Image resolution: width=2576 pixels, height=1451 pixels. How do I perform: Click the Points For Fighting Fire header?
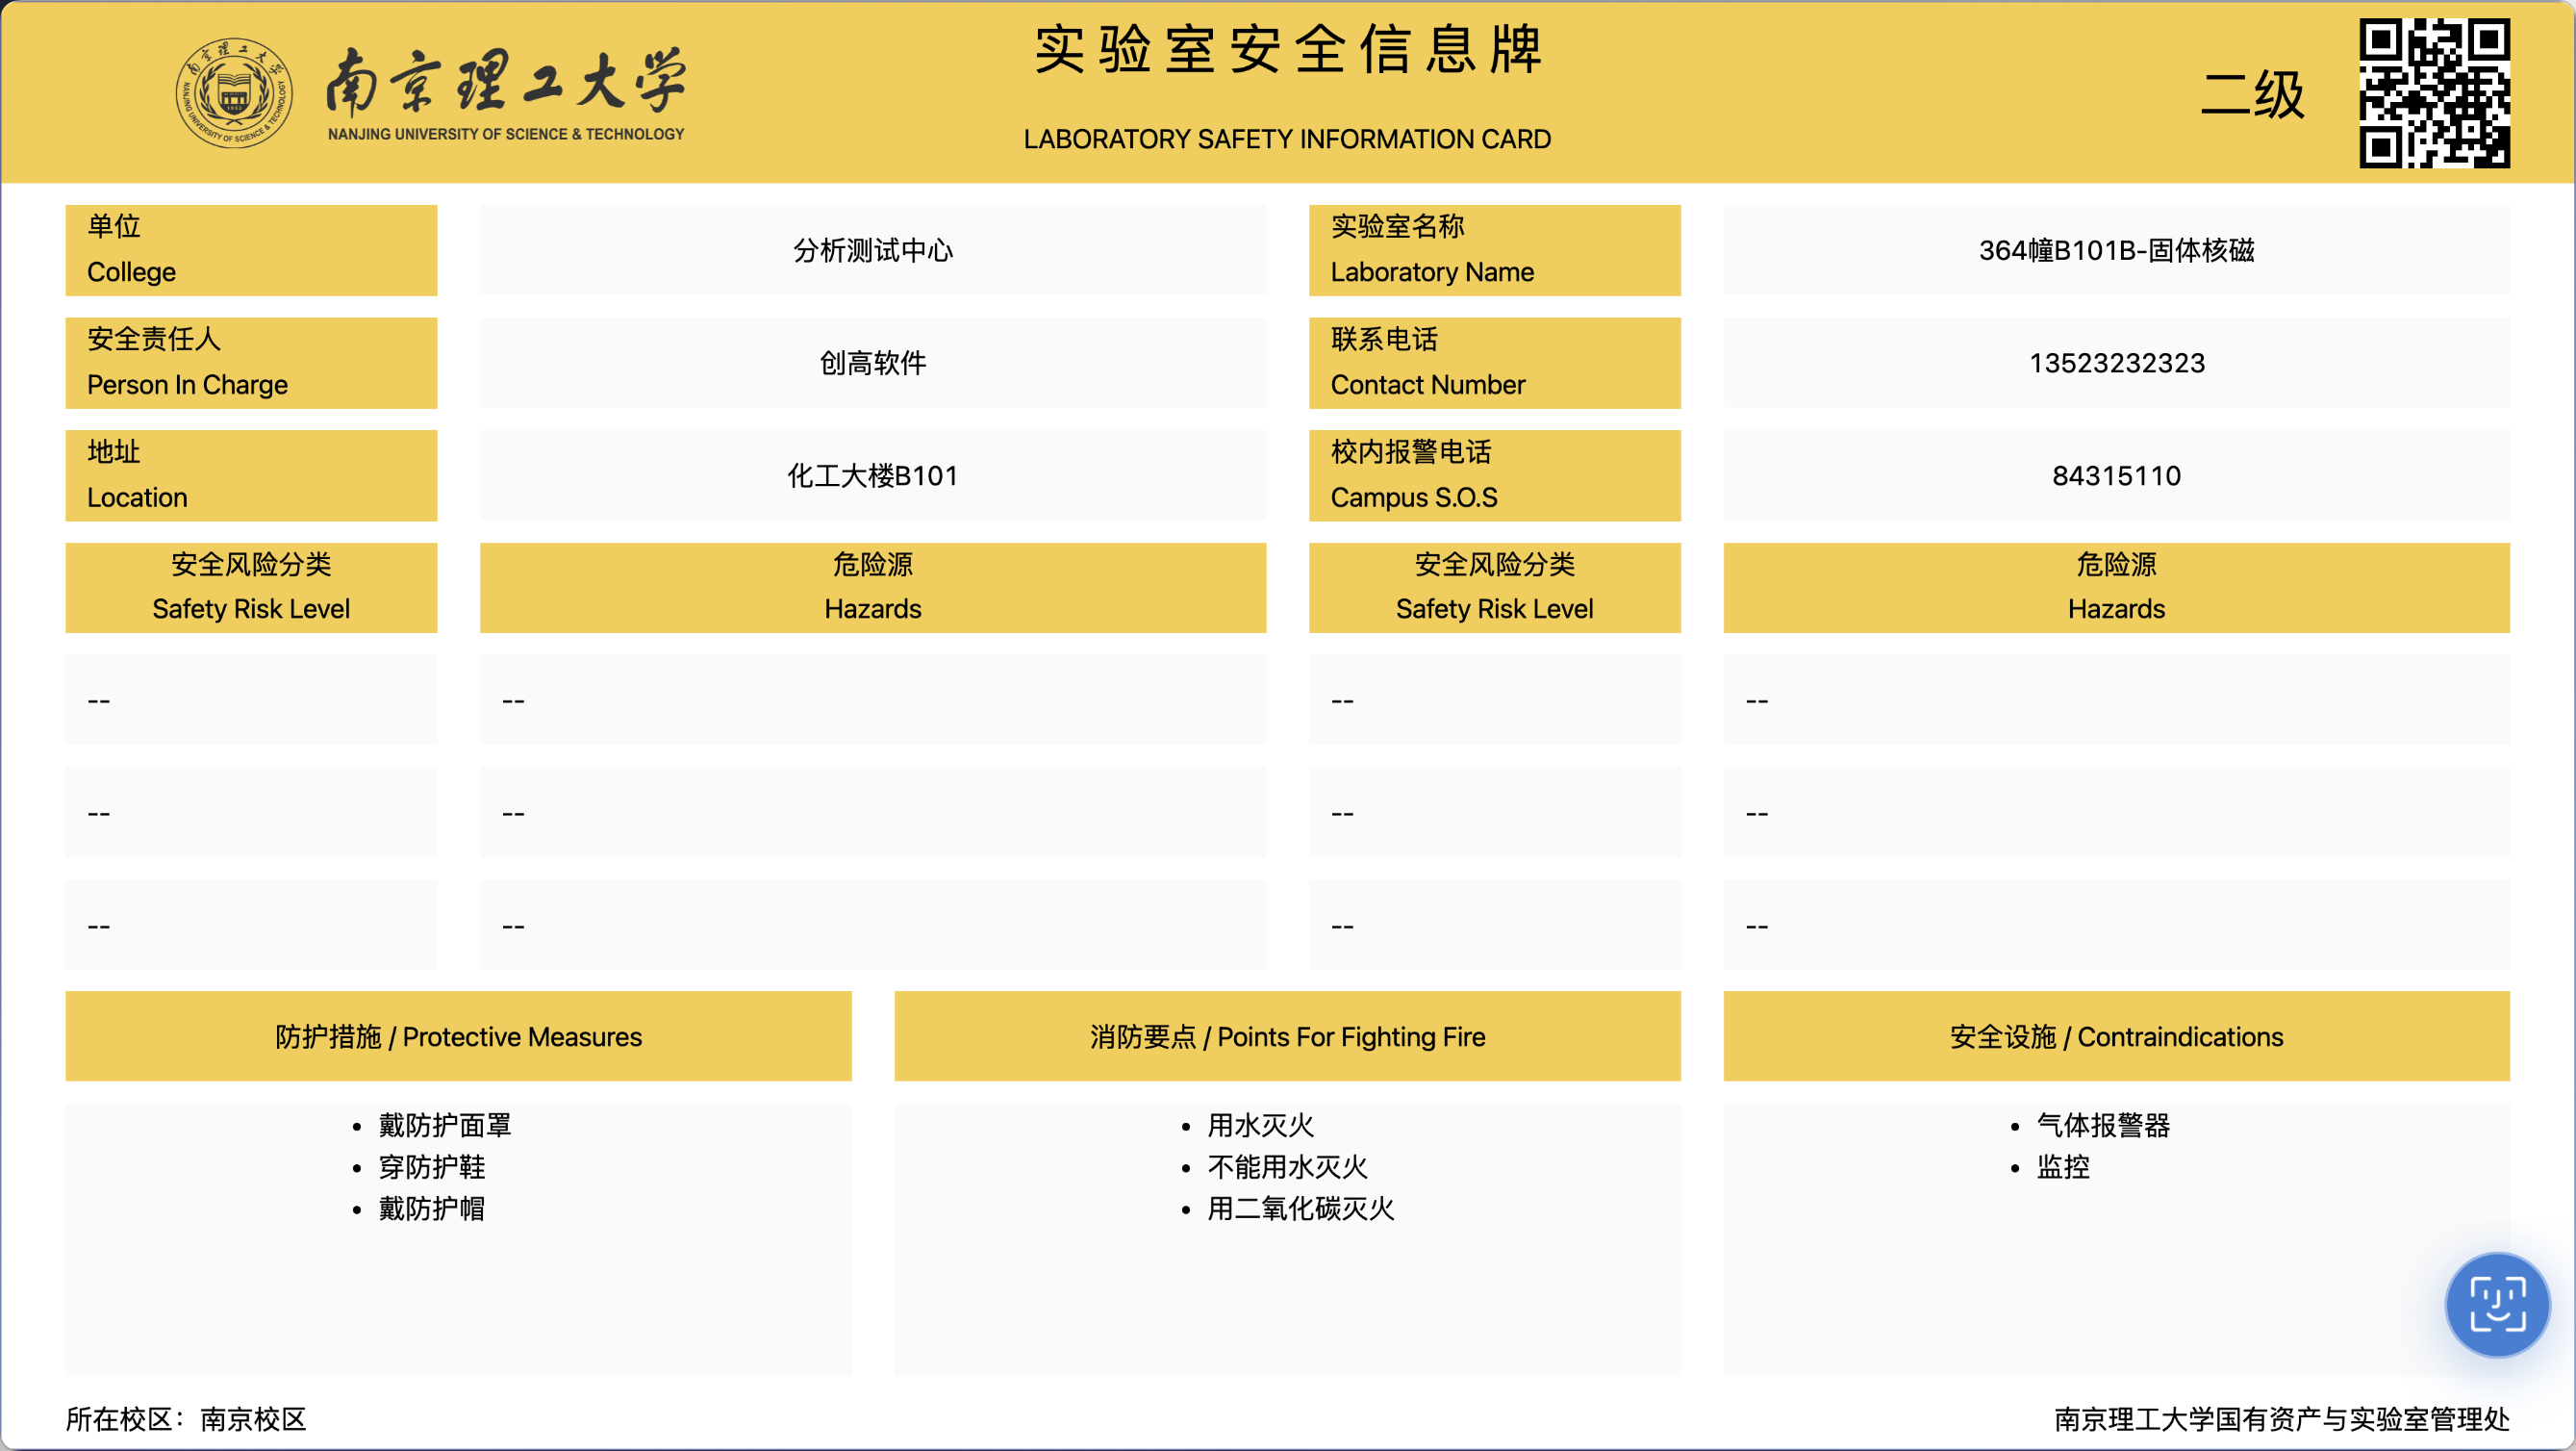click(x=1287, y=1037)
